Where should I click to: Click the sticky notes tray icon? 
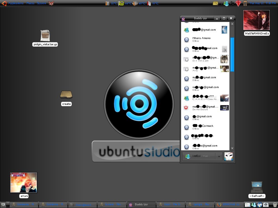click(x=215, y=3)
